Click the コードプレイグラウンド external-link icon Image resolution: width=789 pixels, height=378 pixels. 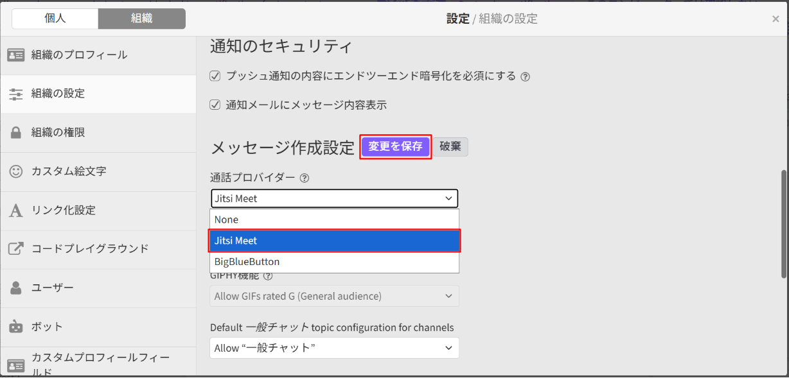point(17,249)
